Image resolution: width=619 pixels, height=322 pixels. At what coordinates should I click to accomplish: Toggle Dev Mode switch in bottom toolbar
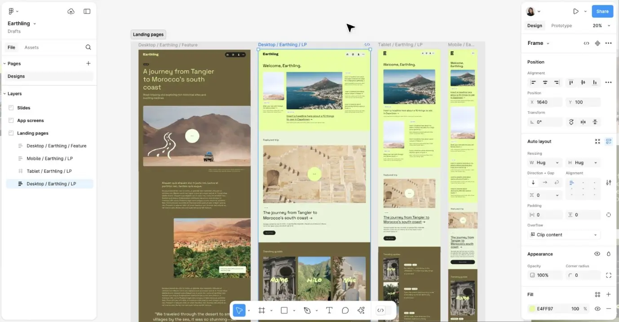[x=384, y=310]
